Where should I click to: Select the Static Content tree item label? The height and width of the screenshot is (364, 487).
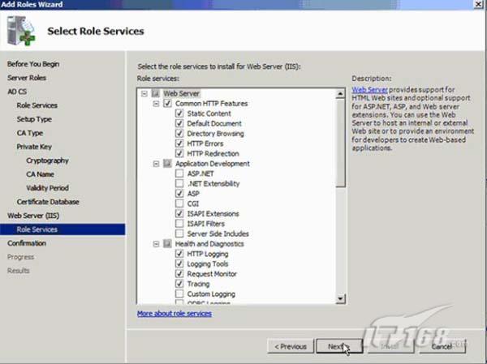click(209, 113)
